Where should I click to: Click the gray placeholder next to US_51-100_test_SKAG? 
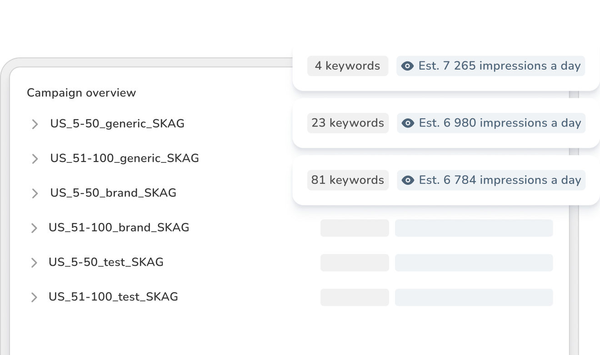click(355, 297)
